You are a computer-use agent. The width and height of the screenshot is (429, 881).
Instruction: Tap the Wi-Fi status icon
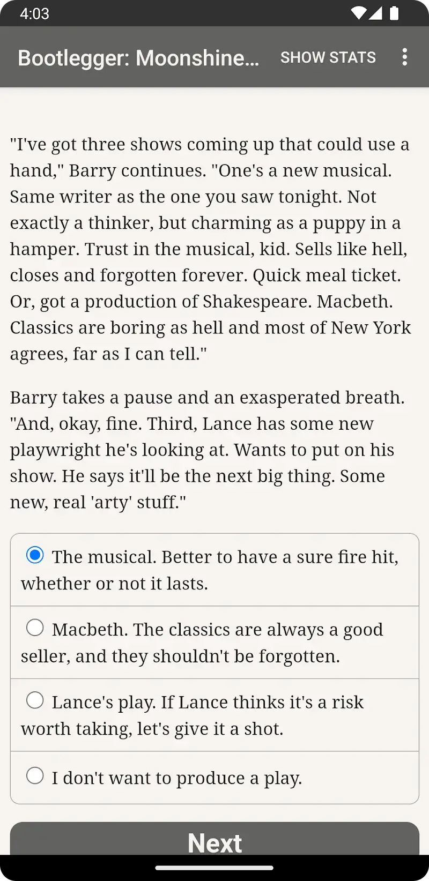click(x=358, y=13)
